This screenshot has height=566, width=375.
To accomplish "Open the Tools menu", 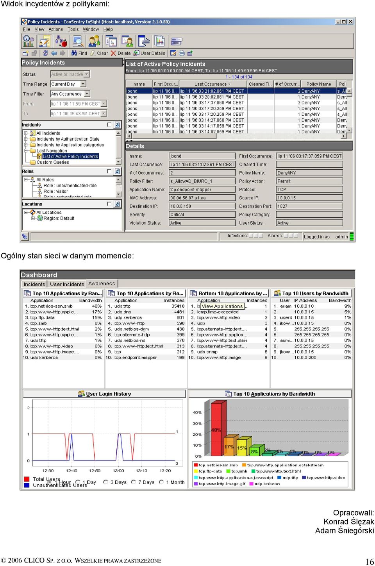I will pos(73,29).
